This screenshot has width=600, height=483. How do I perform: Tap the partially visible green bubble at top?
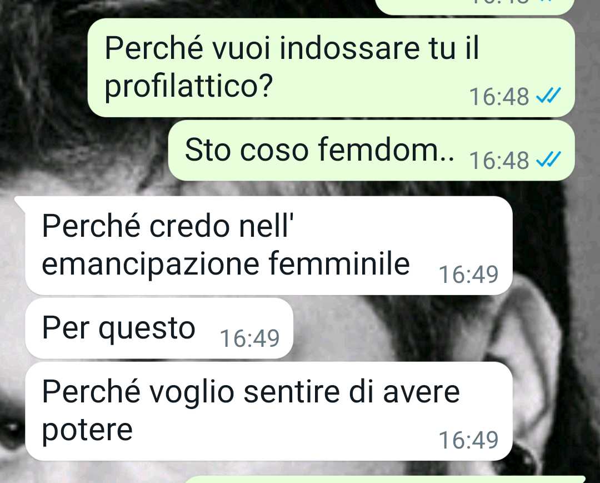coord(475,7)
